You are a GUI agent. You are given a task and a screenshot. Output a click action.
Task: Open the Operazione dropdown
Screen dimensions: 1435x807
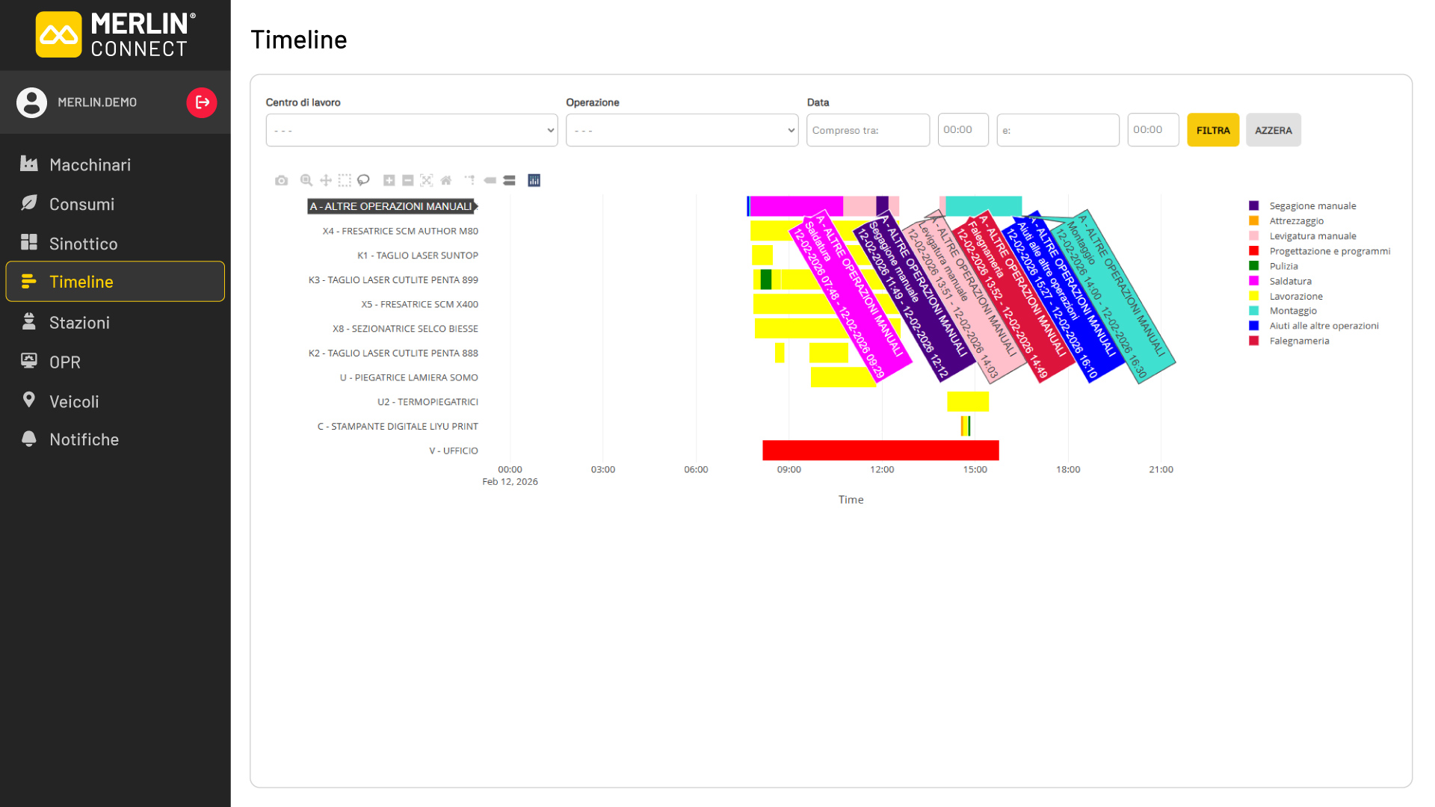pos(682,130)
